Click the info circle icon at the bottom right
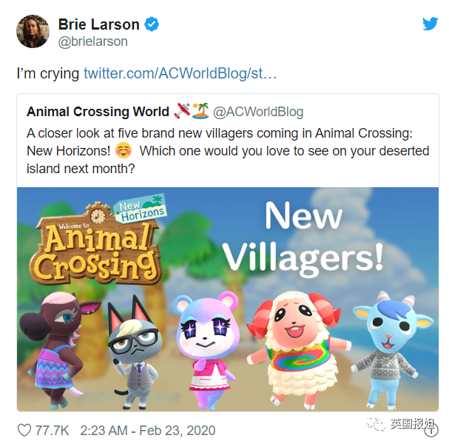Image resolution: width=449 pixels, height=444 pixels. pyautogui.click(x=431, y=430)
